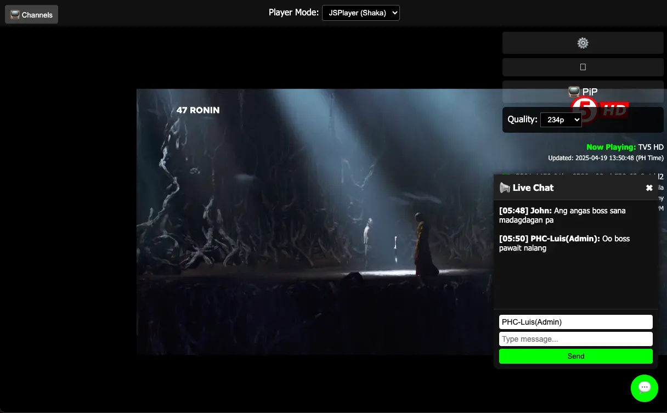Toggle the green chat bubble button
This screenshot has height=413, width=667.
(645, 388)
